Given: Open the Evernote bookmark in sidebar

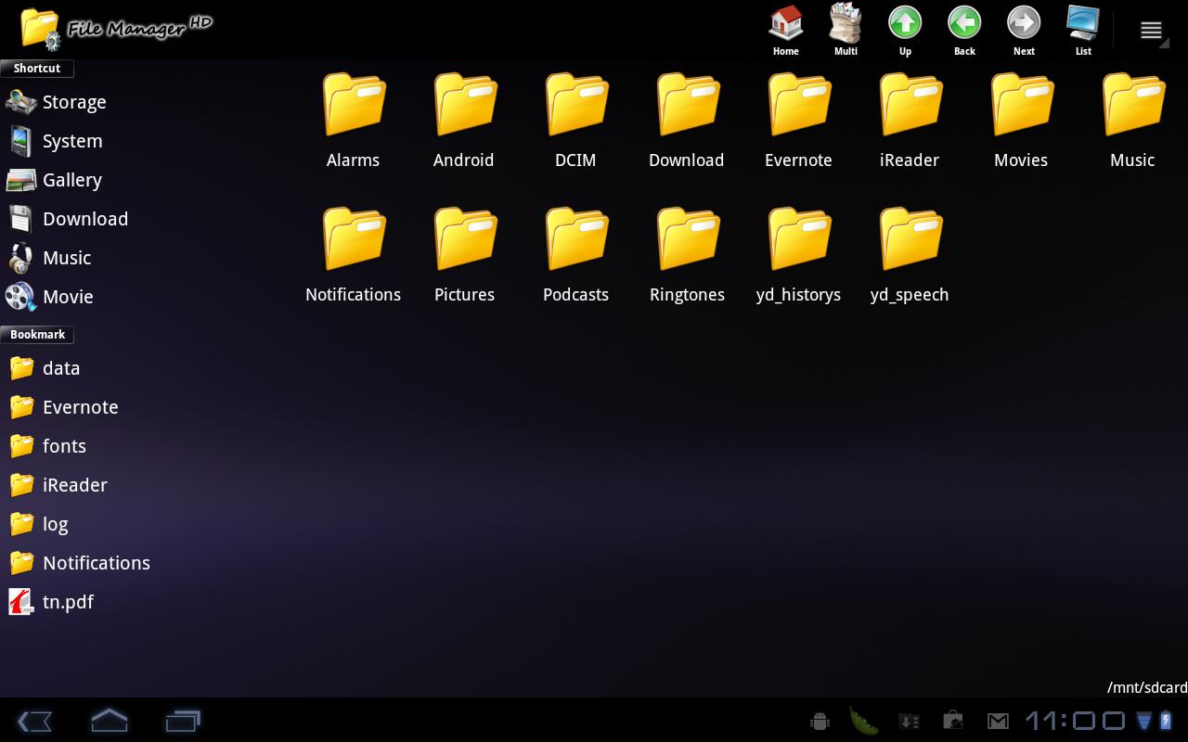Looking at the screenshot, I should [x=80, y=407].
